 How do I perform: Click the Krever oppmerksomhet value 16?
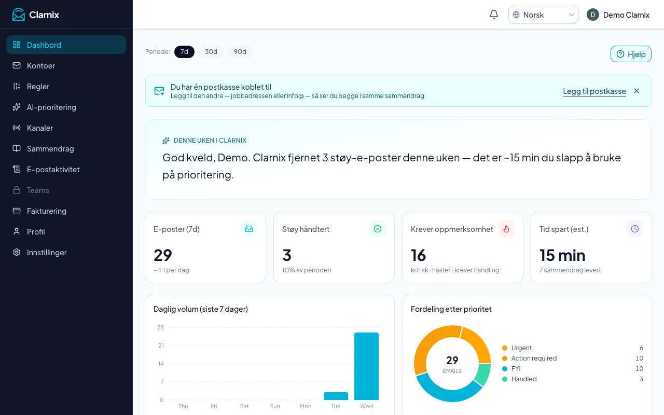tap(419, 255)
